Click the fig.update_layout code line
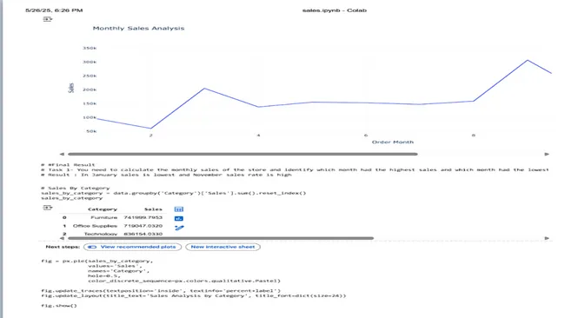The image size is (565, 318). [194, 295]
